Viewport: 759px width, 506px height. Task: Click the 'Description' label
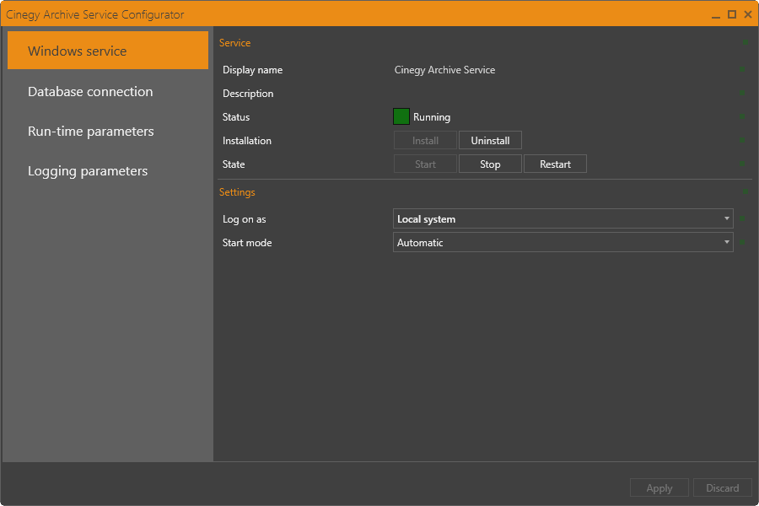pyautogui.click(x=248, y=94)
